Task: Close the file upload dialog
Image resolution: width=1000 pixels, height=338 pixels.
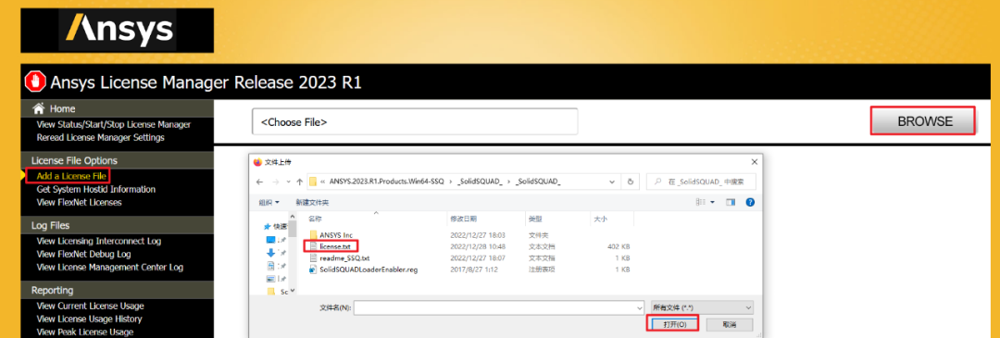Action: pyautogui.click(x=755, y=162)
